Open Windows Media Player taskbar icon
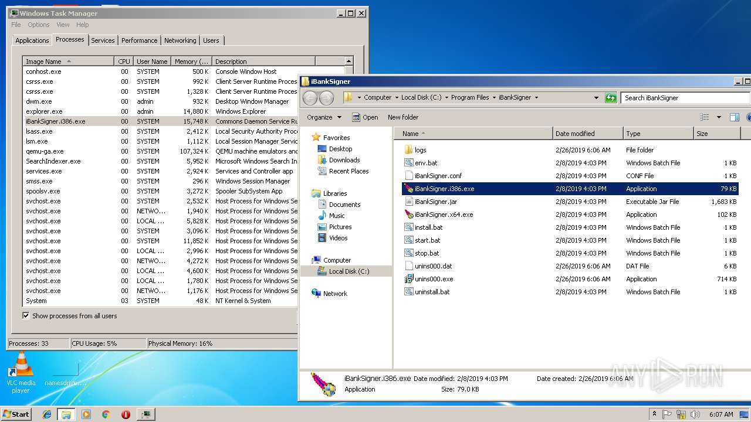 coord(86,414)
